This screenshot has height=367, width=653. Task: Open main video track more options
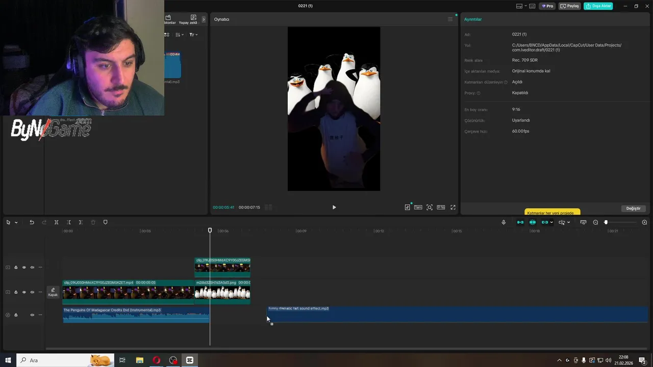pyautogui.click(x=40, y=292)
